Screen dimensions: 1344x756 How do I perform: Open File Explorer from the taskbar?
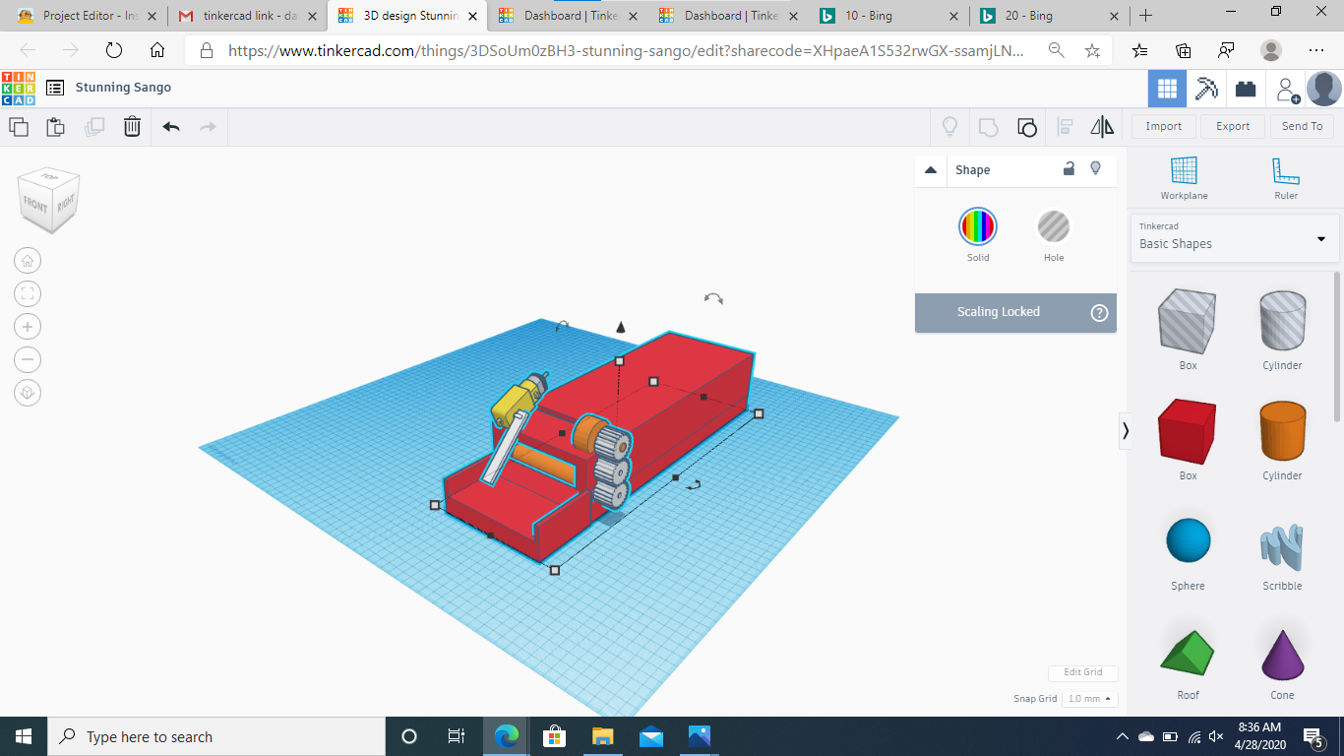point(602,736)
